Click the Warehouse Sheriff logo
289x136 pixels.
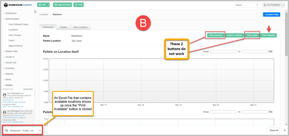(18, 5)
